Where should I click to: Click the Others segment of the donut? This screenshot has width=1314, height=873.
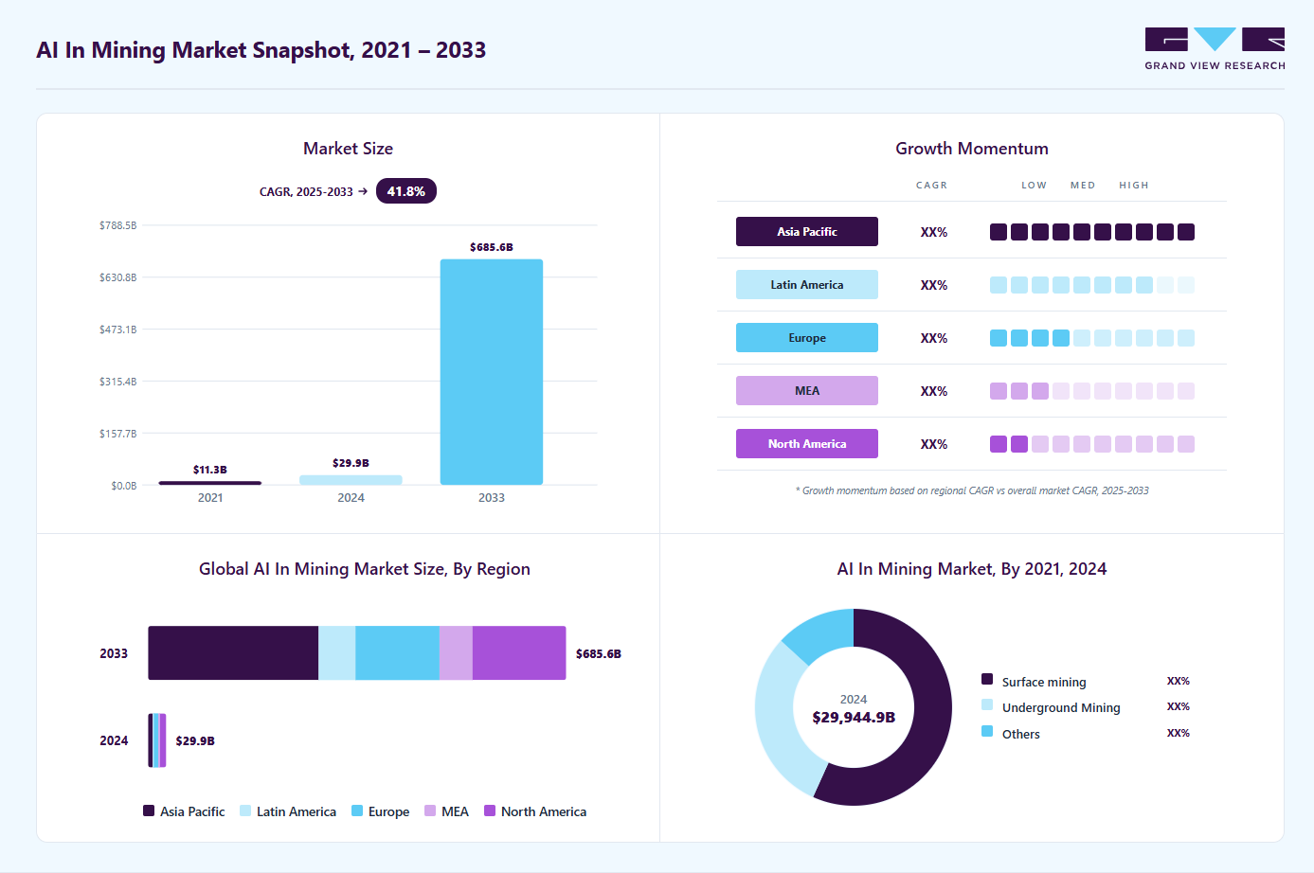pyautogui.click(x=823, y=632)
